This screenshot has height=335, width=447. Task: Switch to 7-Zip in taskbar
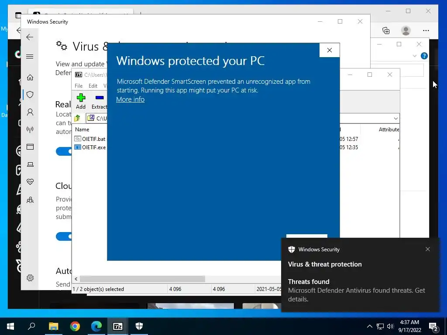tap(118, 326)
